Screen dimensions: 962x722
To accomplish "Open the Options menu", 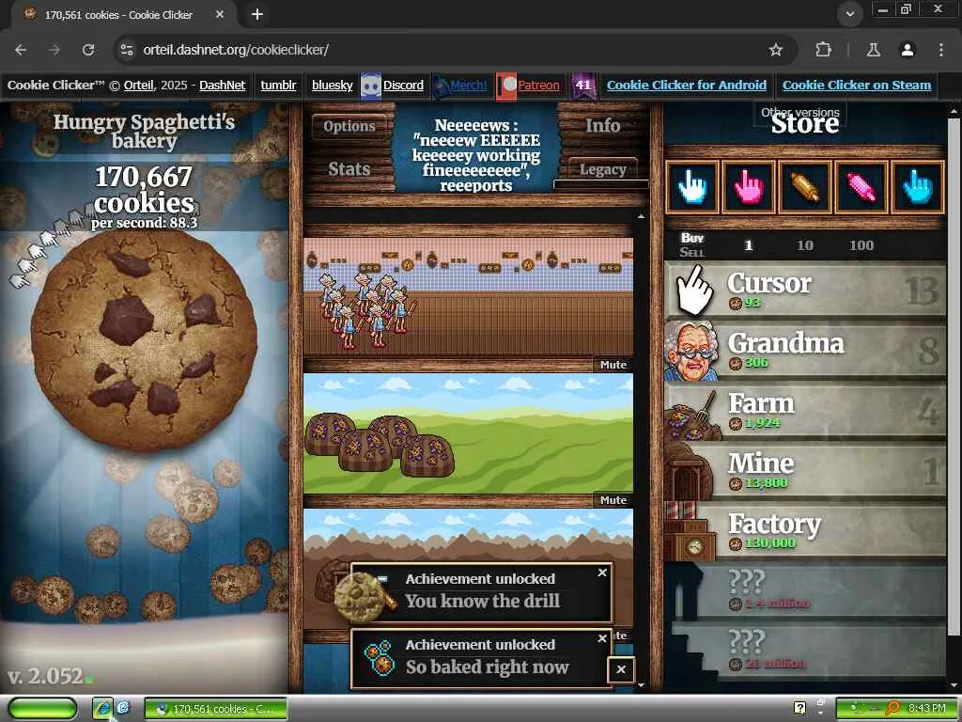I will (349, 127).
